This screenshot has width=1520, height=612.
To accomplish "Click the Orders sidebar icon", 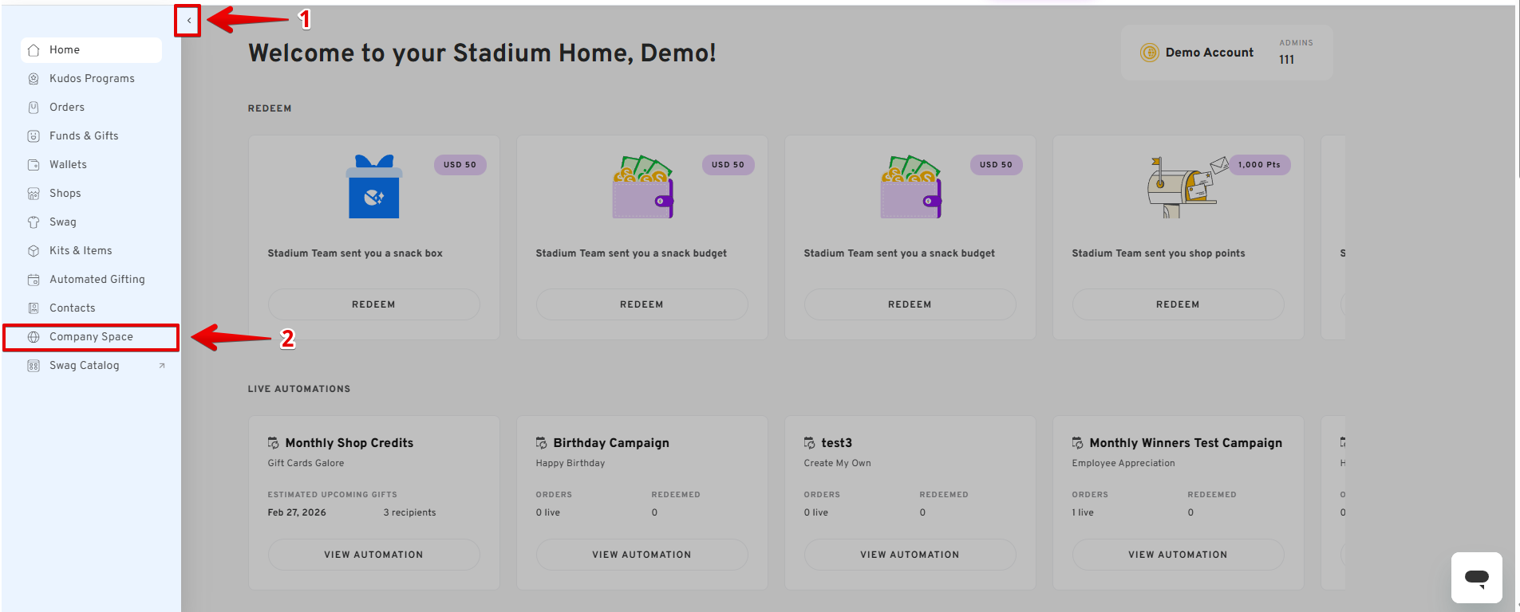I will point(34,108).
